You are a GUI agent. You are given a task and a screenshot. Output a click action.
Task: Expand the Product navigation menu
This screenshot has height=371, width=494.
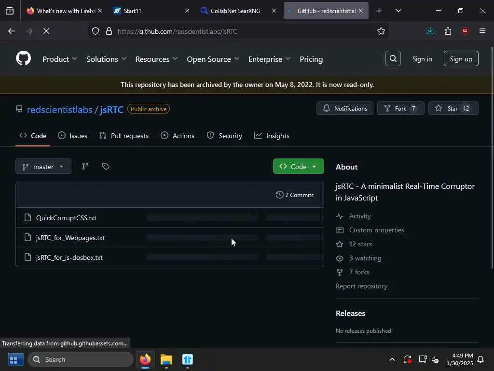pyautogui.click(x=59, y=59)
